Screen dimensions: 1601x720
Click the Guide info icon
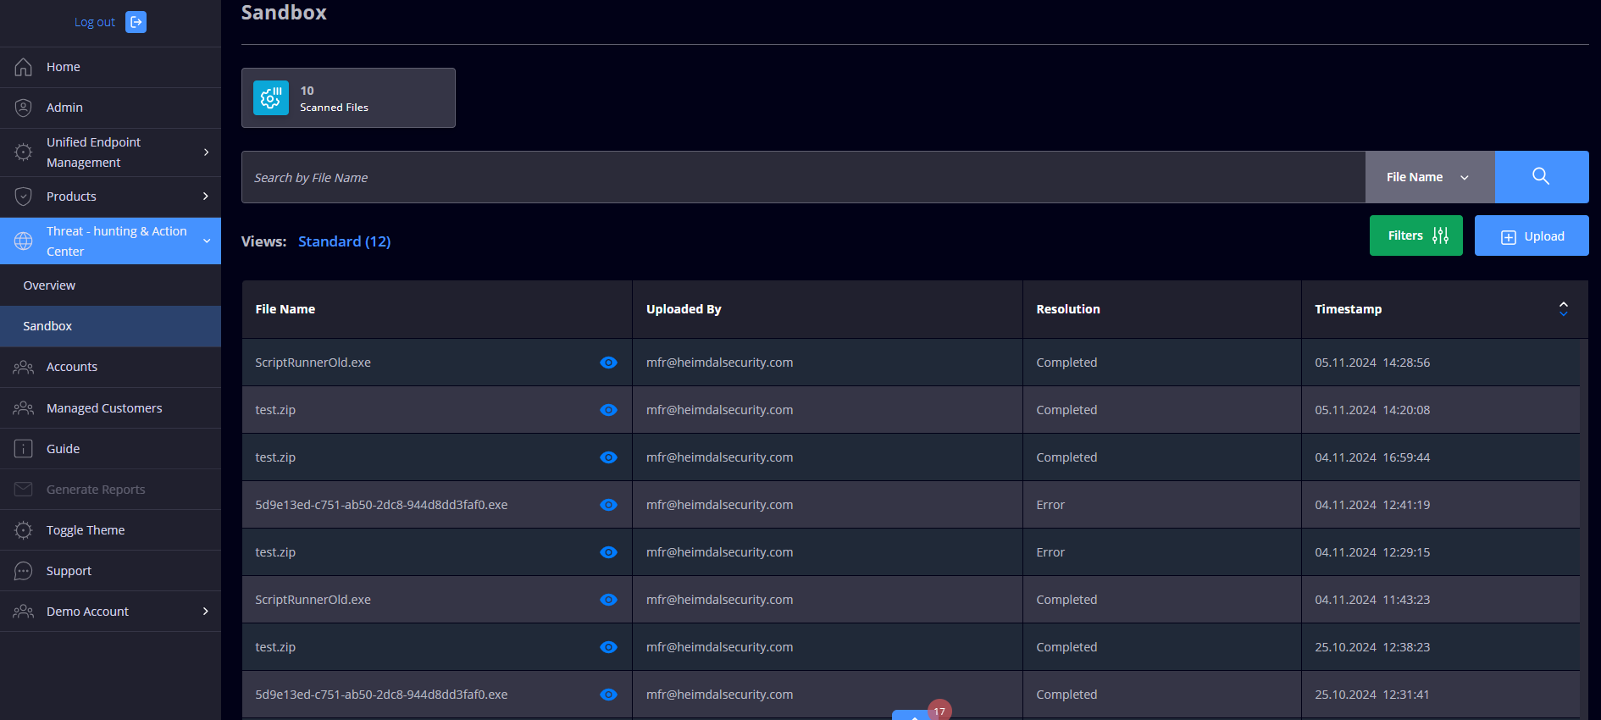24,449
